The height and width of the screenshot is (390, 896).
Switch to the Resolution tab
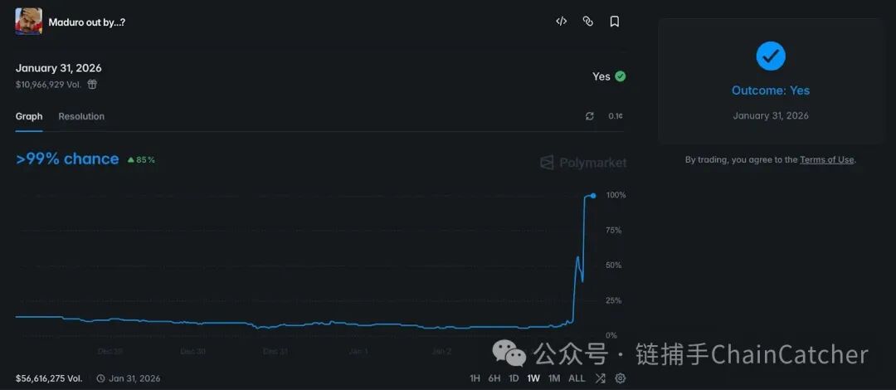[81, 116]
